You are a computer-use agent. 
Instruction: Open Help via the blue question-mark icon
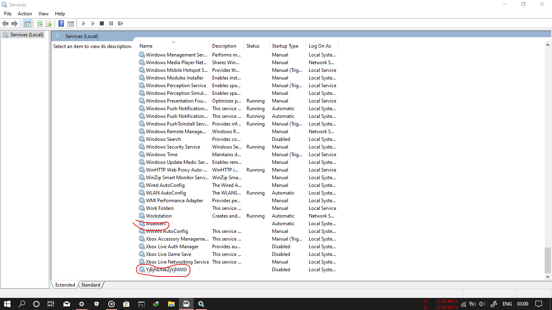click(61, 23)
